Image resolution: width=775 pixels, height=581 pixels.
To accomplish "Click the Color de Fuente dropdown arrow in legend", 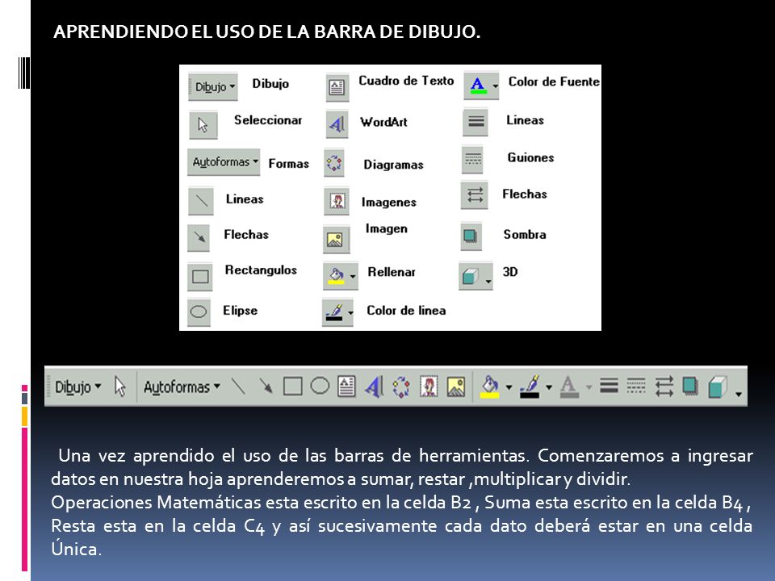I will pyautogui.click(x=495, y=86).
